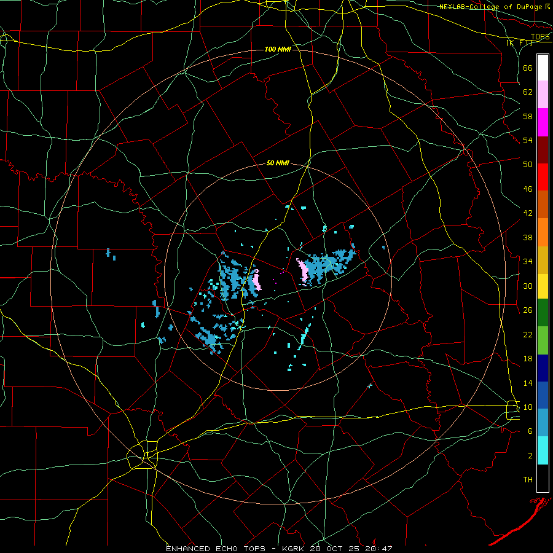Click the legend value 2
This screenshot has width=553, height=553.
pos(530,456)
